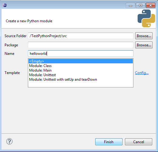Focus the Package input field
Screen dimensions: 158x152
tap(81, 45)
